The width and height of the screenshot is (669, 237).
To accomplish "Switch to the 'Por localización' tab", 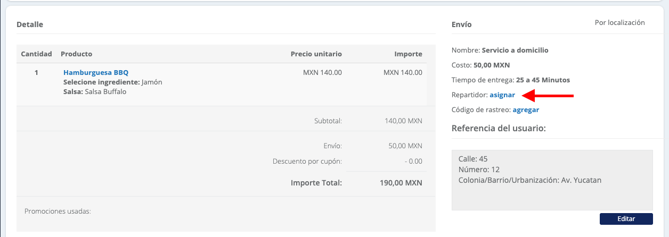I will tap(619, 23).
